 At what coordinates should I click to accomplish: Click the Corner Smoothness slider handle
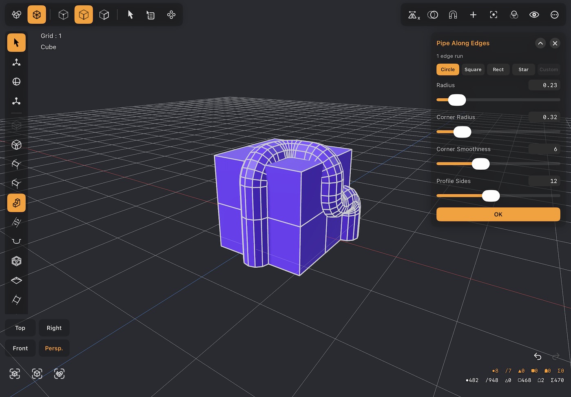point(481,164)
